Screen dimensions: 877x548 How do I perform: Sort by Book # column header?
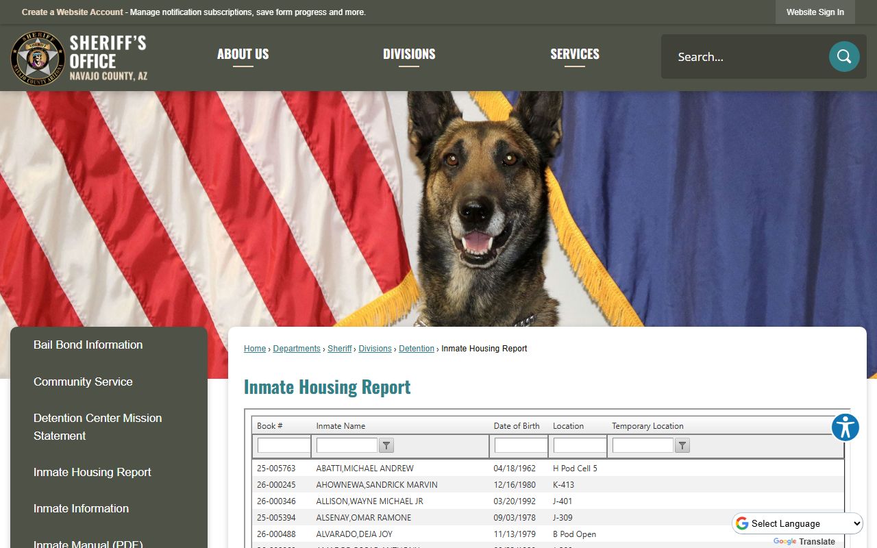tap(270, 426)
